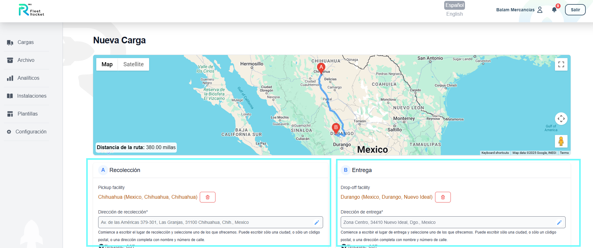
Task: Remove the Durango drop-off facility
Action: [x=443, y=197]
